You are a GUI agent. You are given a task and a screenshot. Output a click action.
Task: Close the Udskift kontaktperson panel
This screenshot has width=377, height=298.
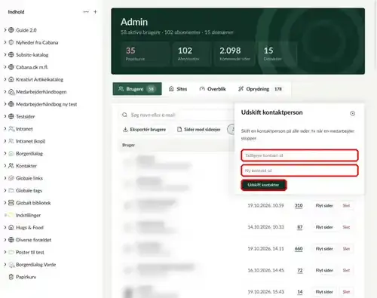353,113
